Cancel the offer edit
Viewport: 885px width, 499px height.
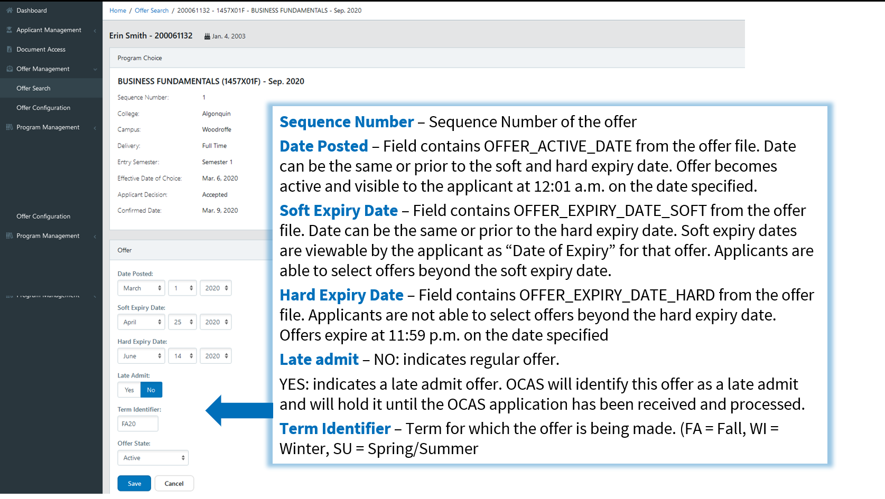[x=174, y=483]
